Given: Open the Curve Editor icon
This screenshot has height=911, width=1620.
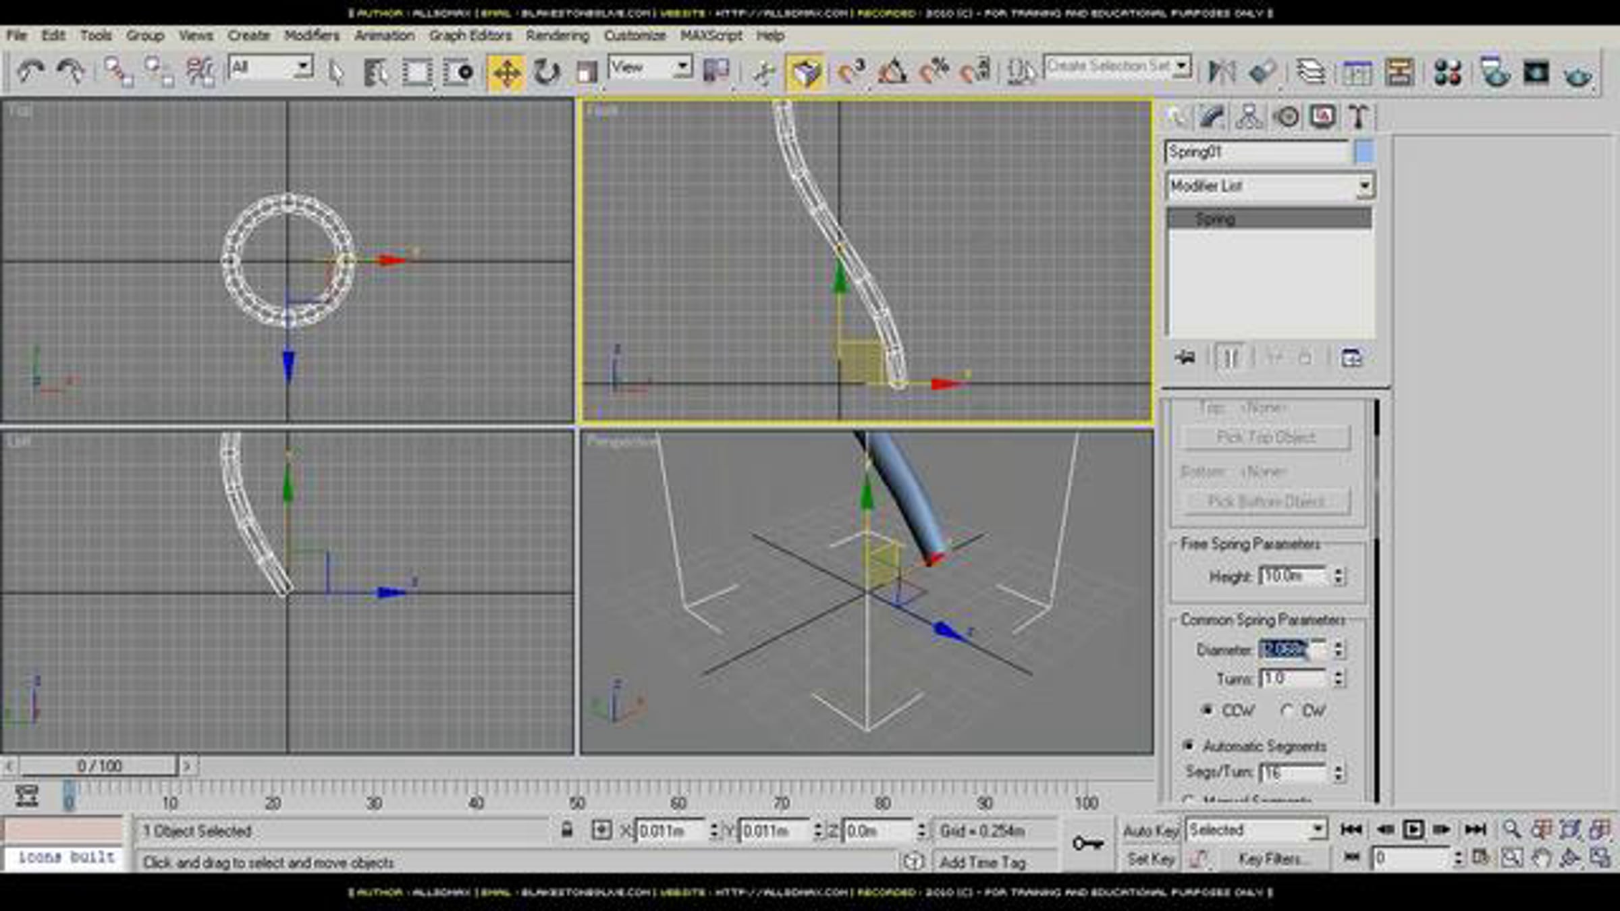Looking at the screenshot, I should coord(1357,72).
